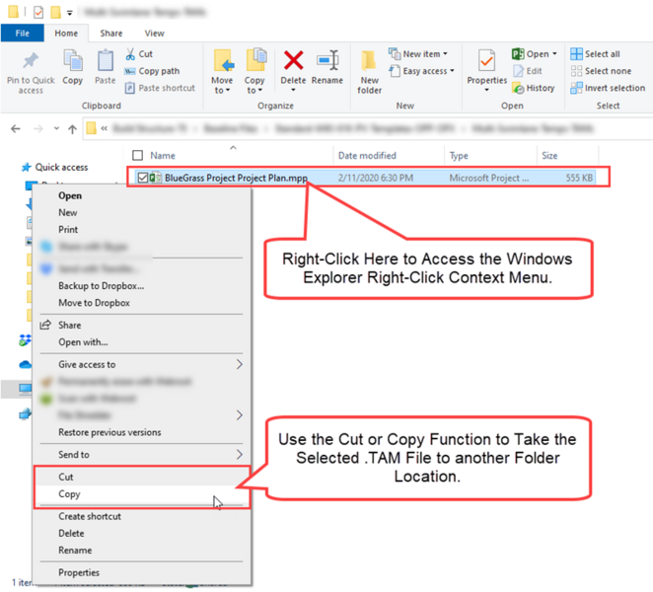Go up one folder level arrow
Image resolution: width=653 pixels, height=592 pixels.
[72, 129]
